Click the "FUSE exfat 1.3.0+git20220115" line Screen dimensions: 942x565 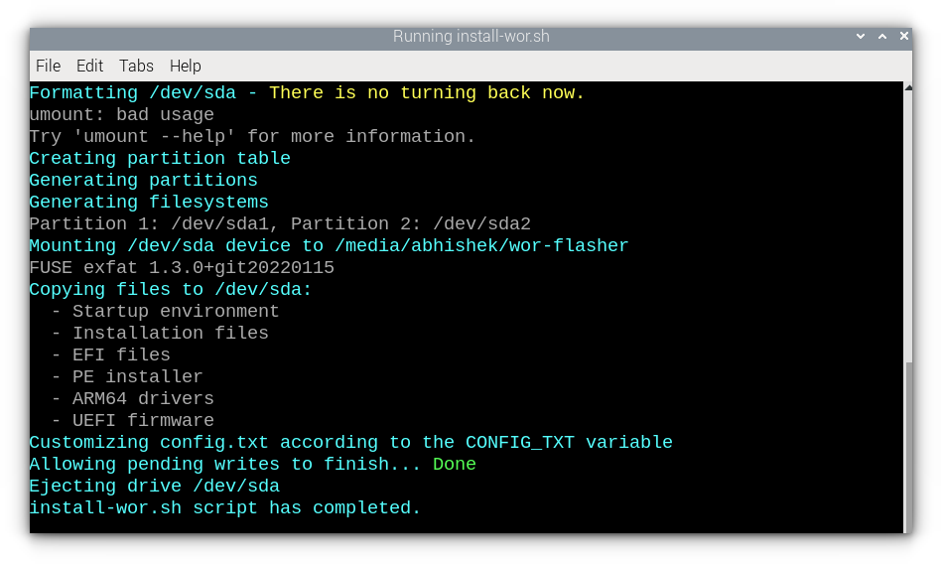pyautogui.click(x=182, y=267)
